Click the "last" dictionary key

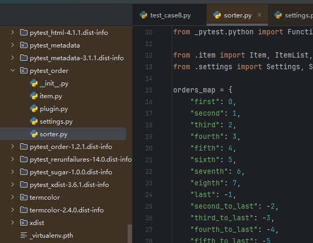click(x=203, y=194)
